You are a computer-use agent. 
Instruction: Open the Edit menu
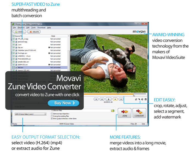click(28, 28)
